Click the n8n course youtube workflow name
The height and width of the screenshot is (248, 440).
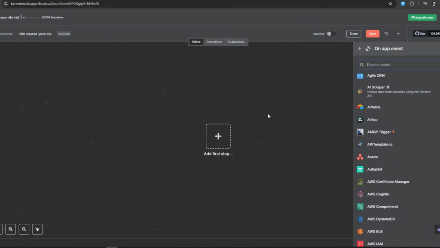(x=35, y=34)
